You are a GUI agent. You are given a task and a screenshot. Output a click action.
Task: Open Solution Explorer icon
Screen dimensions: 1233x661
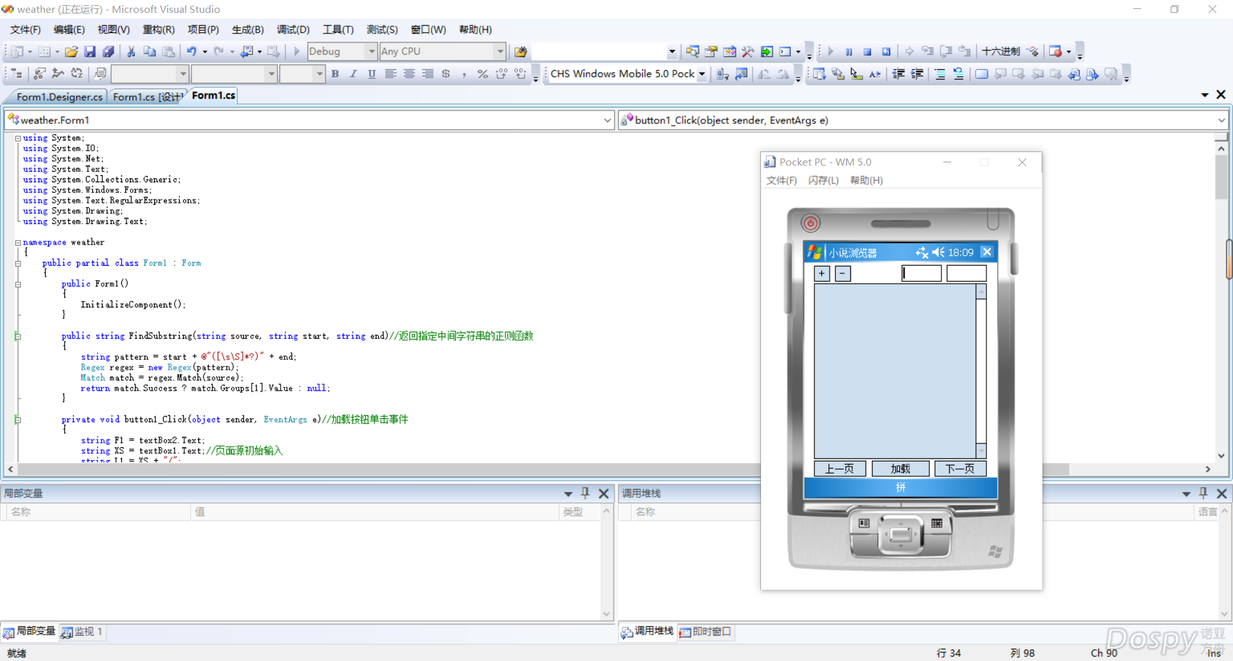click(x=692, y=51)
